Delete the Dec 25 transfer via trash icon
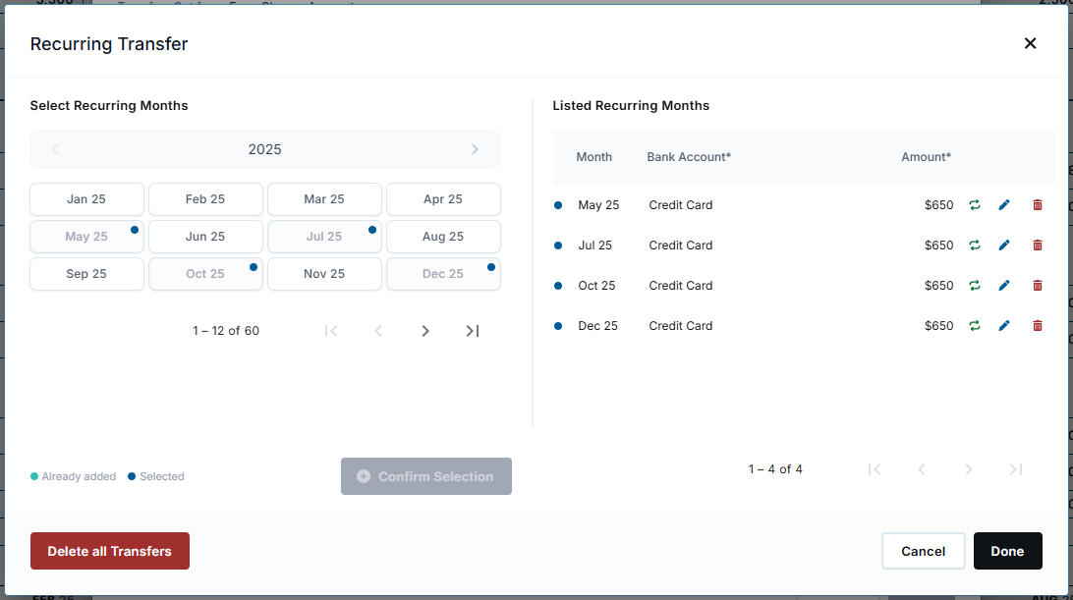This screenshot has width=1073, height=600. pyautogui.click(x=1038, y=326)
